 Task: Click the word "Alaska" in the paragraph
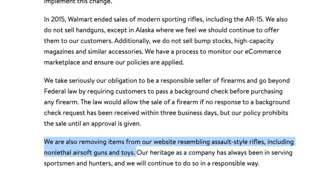click(x=145, y=30)
